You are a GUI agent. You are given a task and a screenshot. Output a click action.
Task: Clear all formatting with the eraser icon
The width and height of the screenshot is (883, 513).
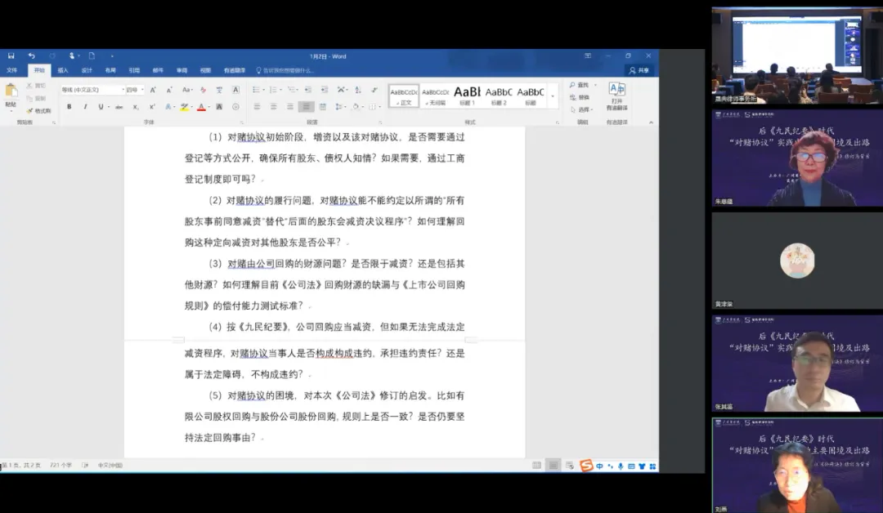click(203, 89)
